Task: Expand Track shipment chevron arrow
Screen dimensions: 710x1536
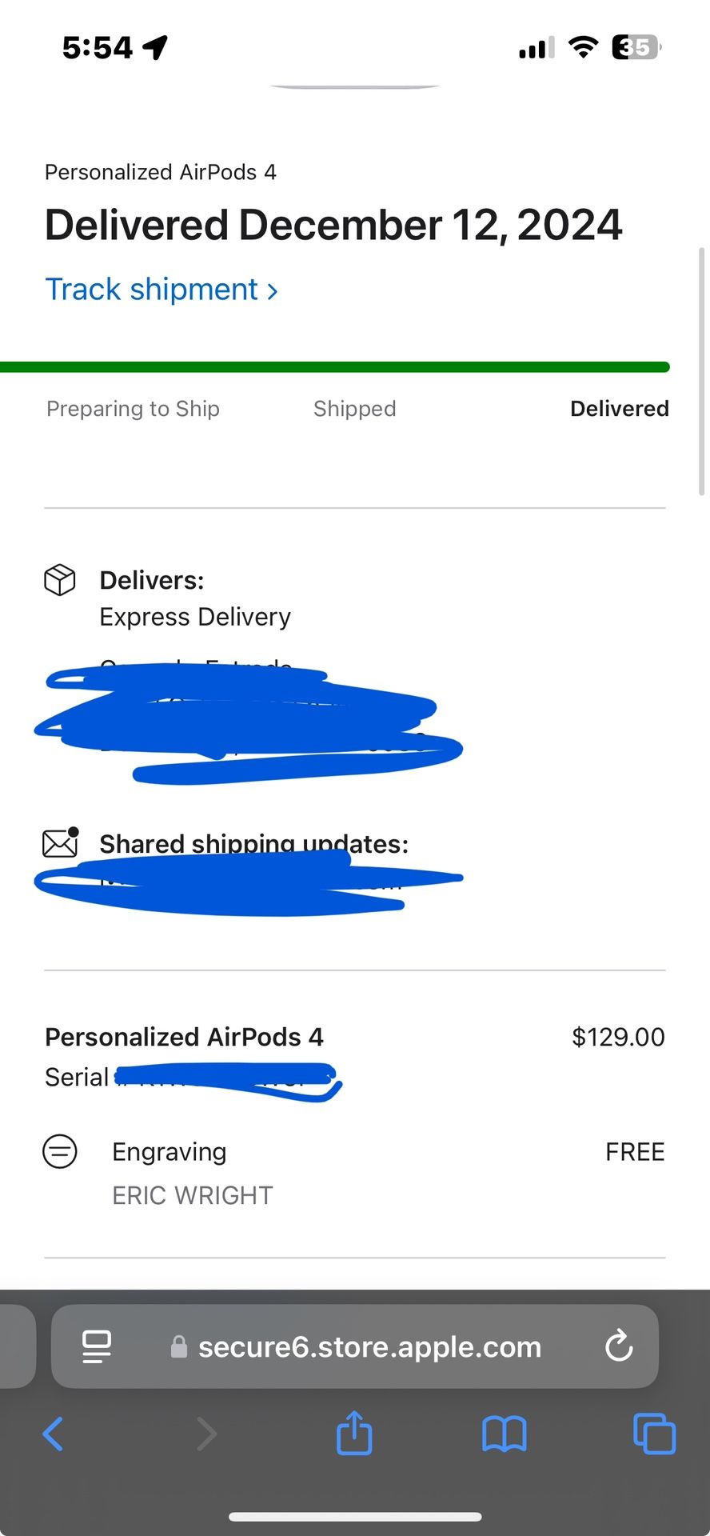Action: [273, 291]
